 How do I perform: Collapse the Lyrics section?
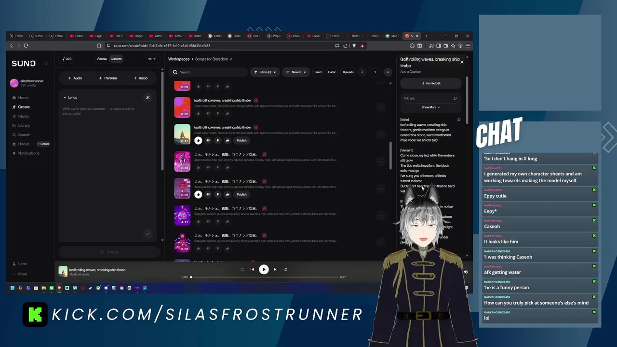pos(70,97)
